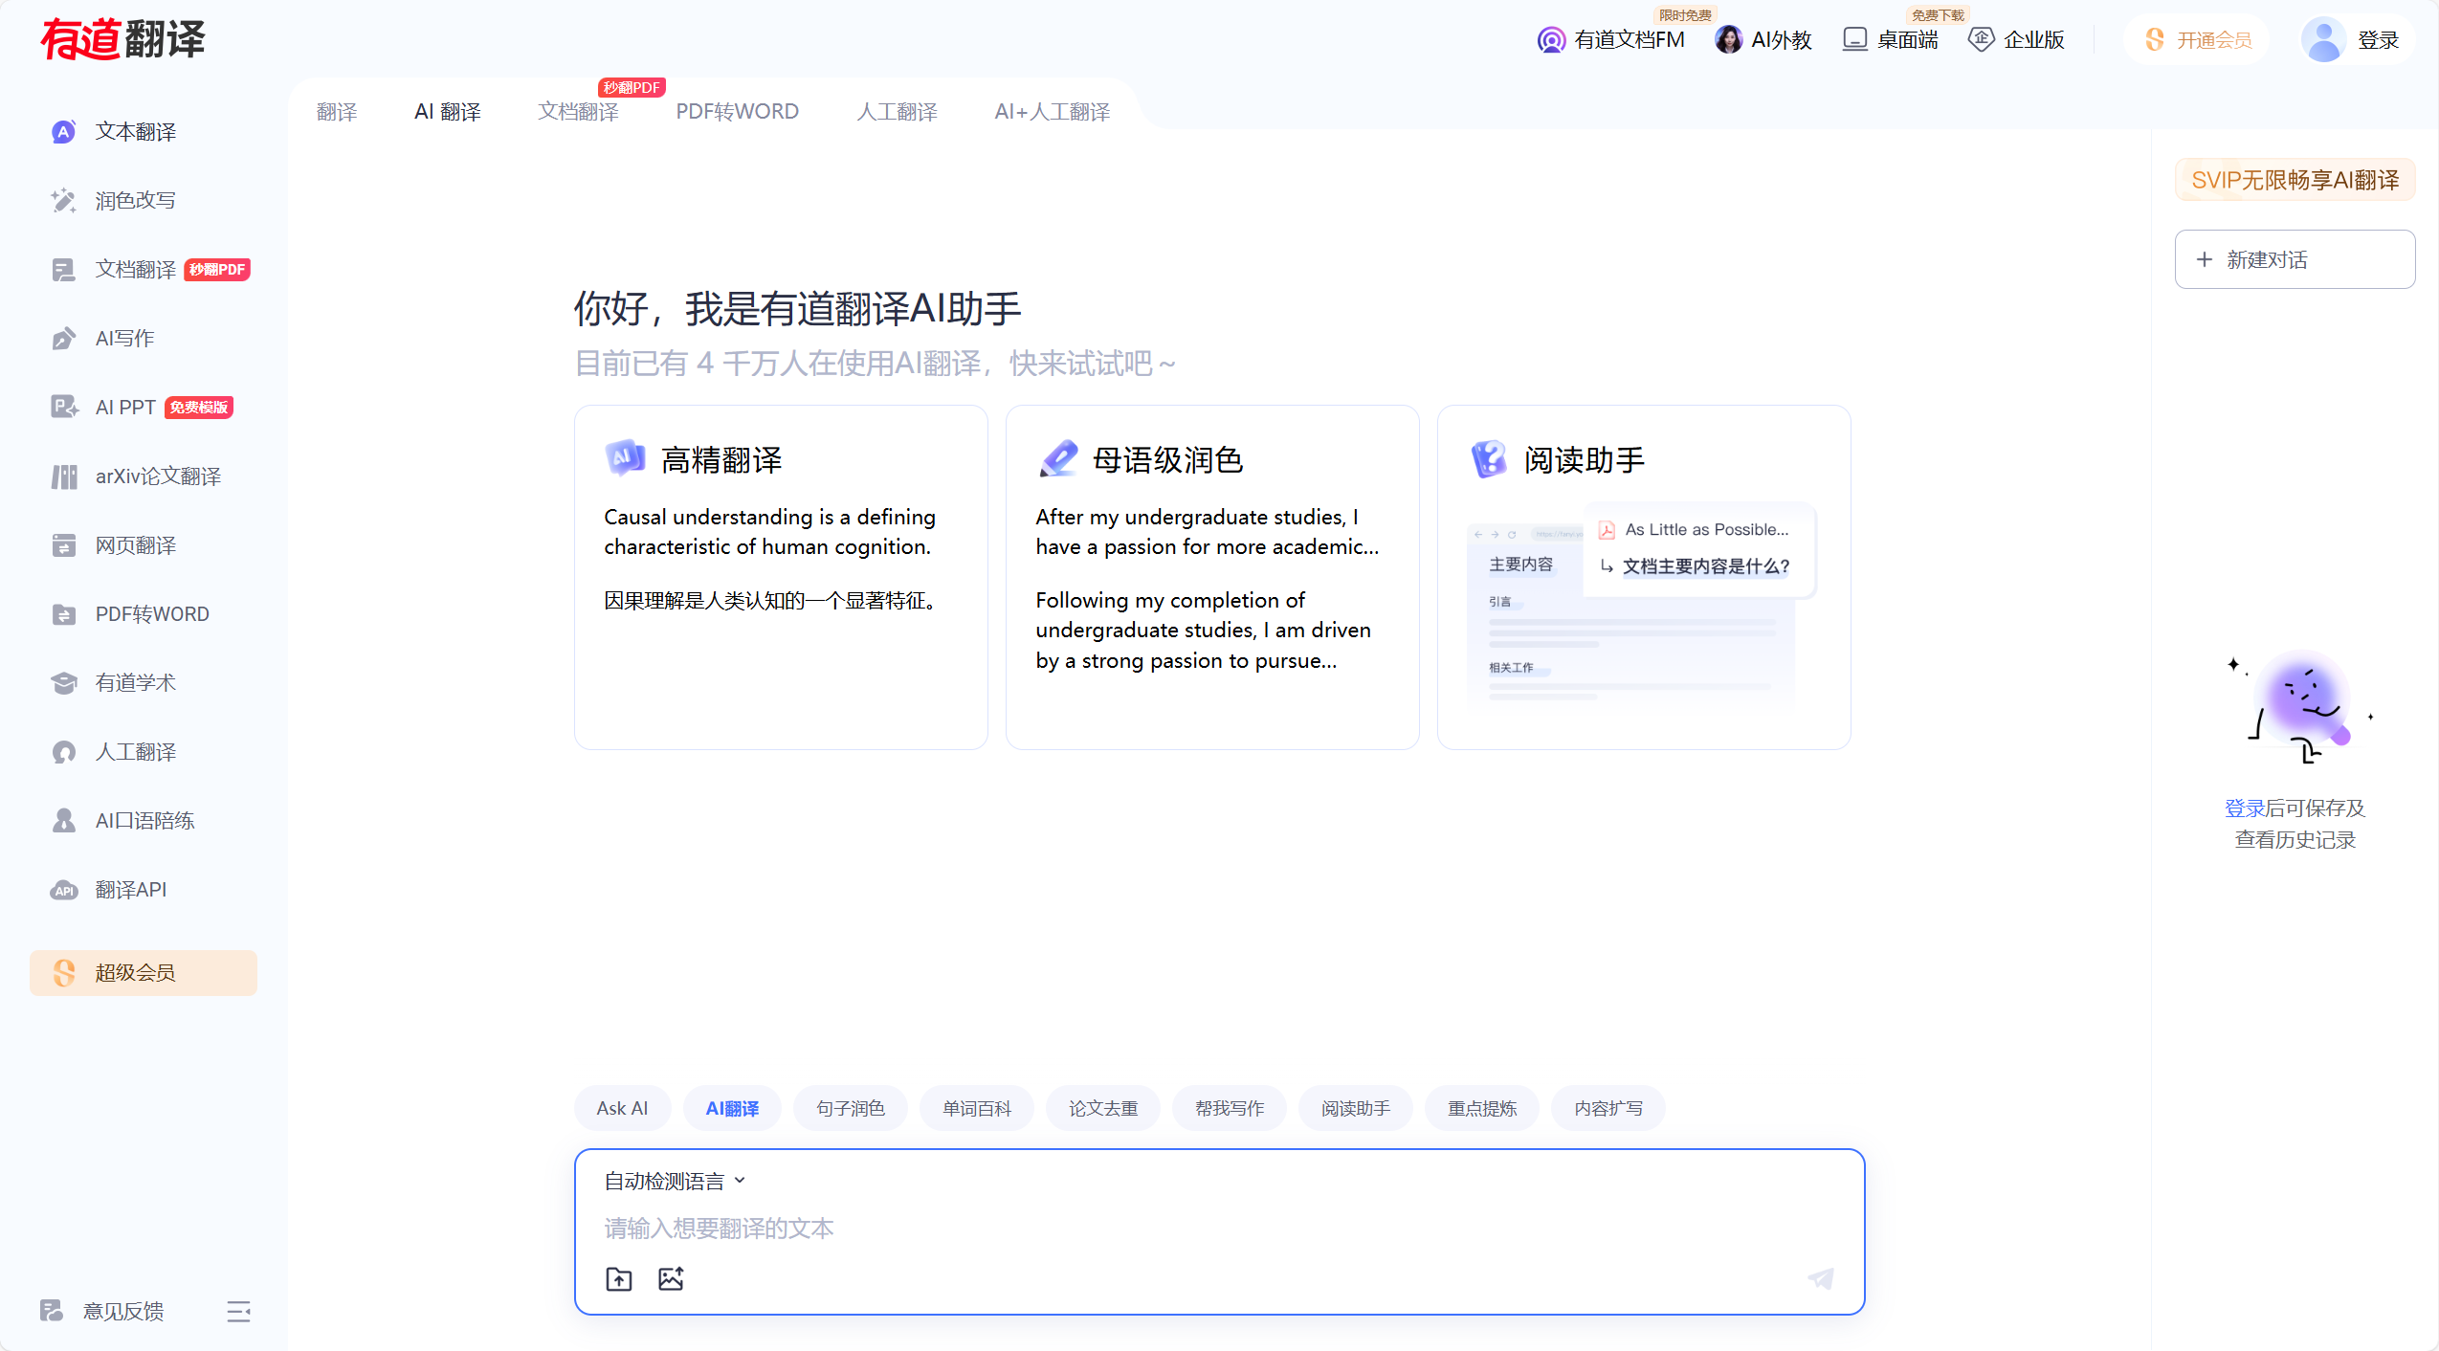Viewport: 2439px width, 1351px height.
Task: Open arXiv论文翻译 from the sidebar
Action: coord(157,476)
